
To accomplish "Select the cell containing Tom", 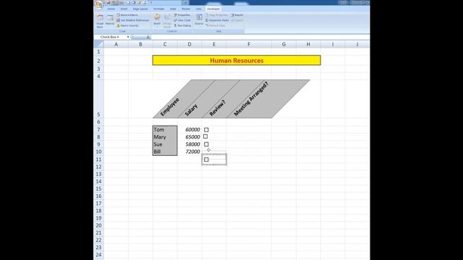I will 165,130.
